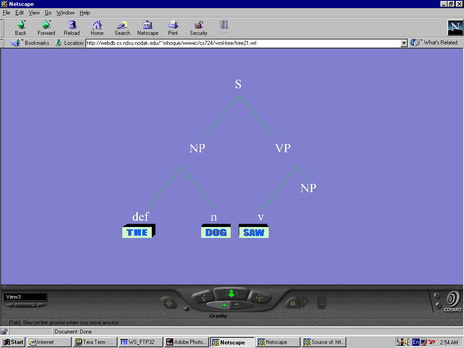The width and height of the screenshot is (464, 348).
Task: Click the Cosmo straighten-up button
Action: point(321,302)
